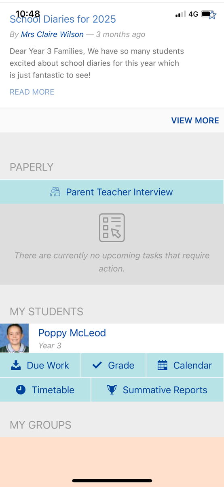Open the Calendar button label
Screen dimensions: 224x487
(x=192, y=365)
